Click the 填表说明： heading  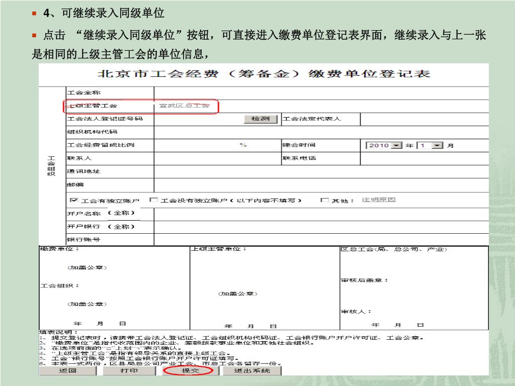(x=58, y=332)
